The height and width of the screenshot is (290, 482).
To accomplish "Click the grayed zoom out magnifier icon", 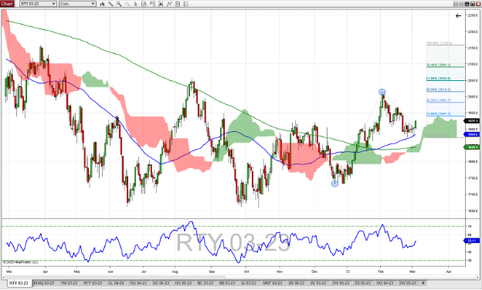I will click(127, 4).
